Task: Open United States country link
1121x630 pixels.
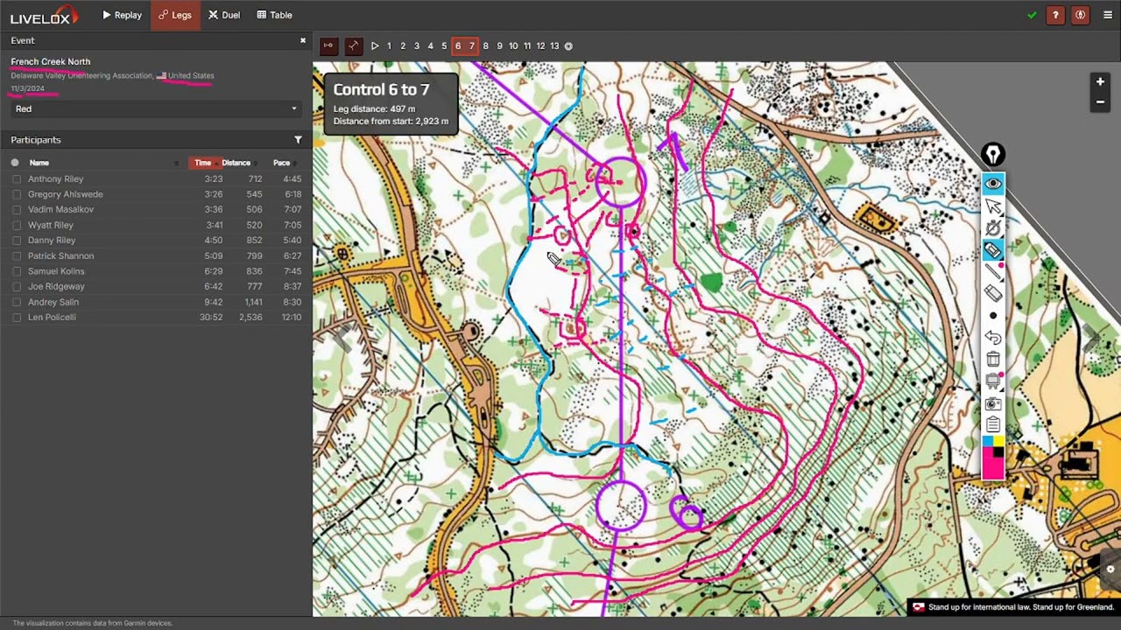Action: [x=191, y=75]
